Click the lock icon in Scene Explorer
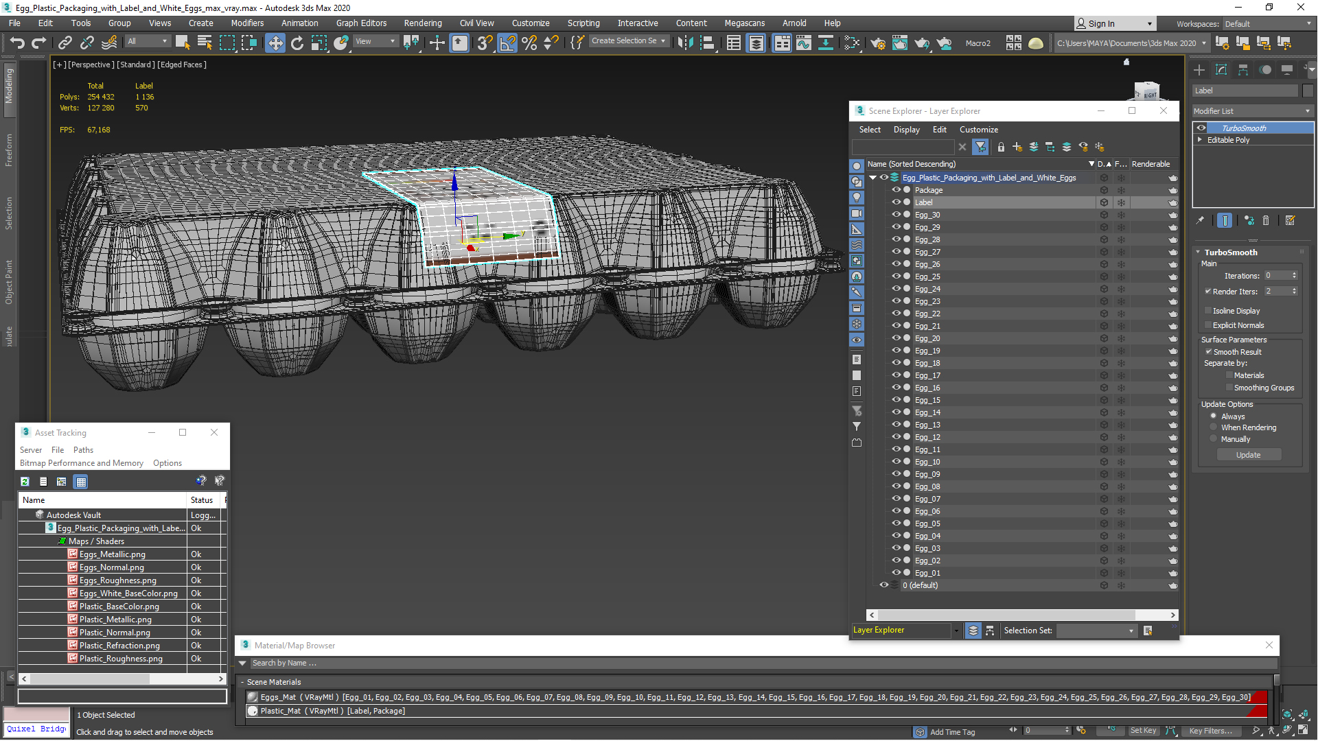Viewport: 1318px width, 741px height. click(1001, 147)
